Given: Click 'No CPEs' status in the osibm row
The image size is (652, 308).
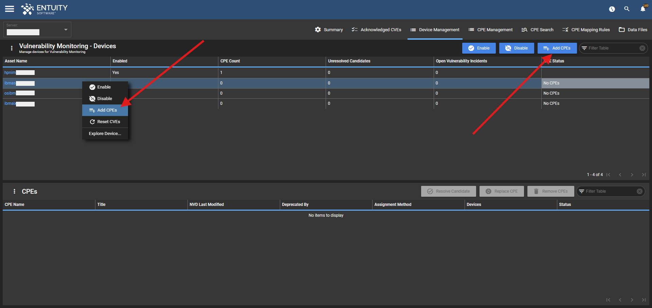Looking at the screenshot, I should coord(551,93).
